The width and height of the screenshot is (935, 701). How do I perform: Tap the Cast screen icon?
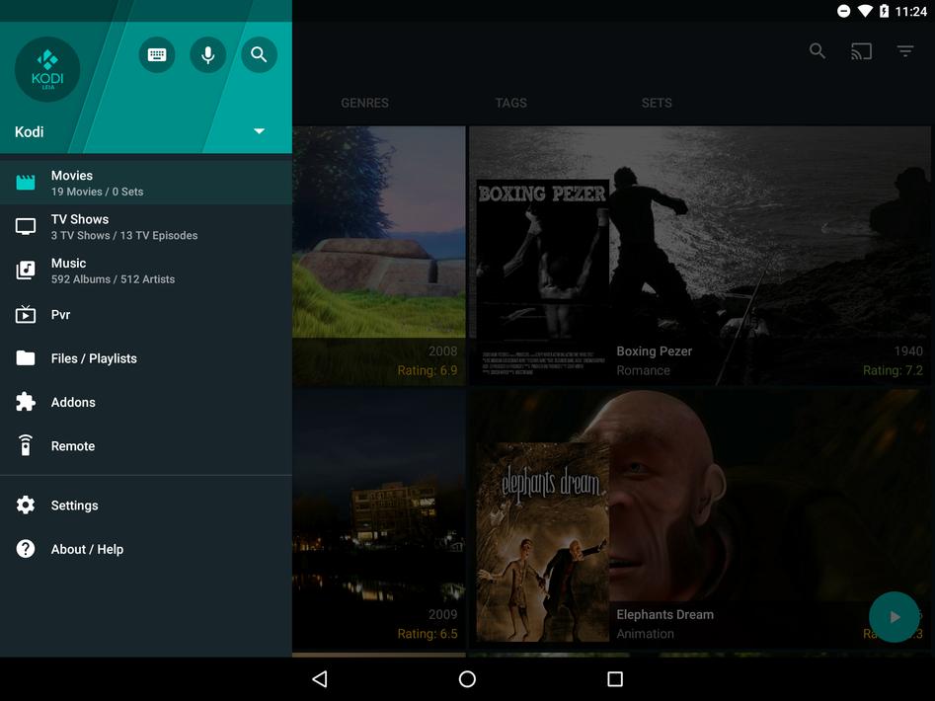pos(862,51)
